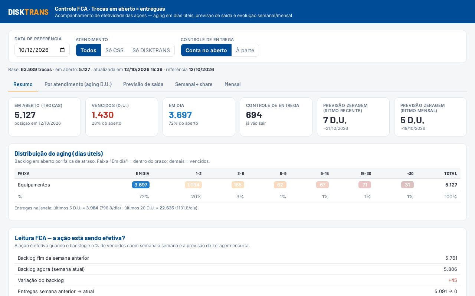Viewport: 475px width, 296px height.
Task: Click the DISKTRANS logo in the header
Action: [x=28, y=12]
